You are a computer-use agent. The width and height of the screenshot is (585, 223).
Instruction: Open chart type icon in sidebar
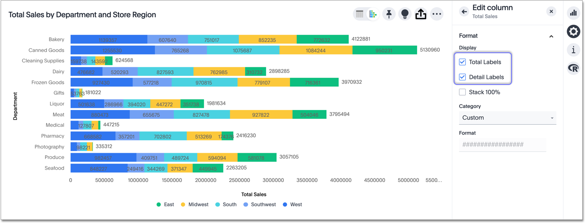(x=573, y=13)
